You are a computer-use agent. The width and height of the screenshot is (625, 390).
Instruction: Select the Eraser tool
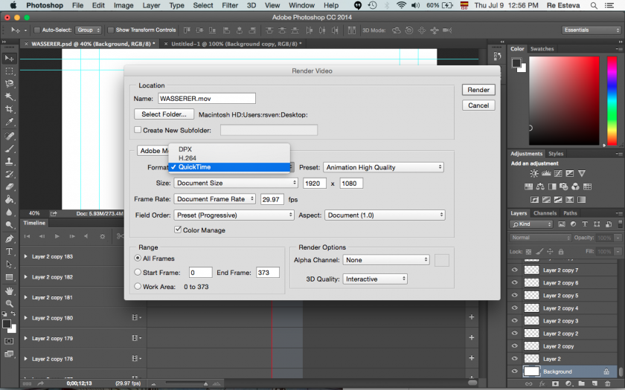point(9,187)
